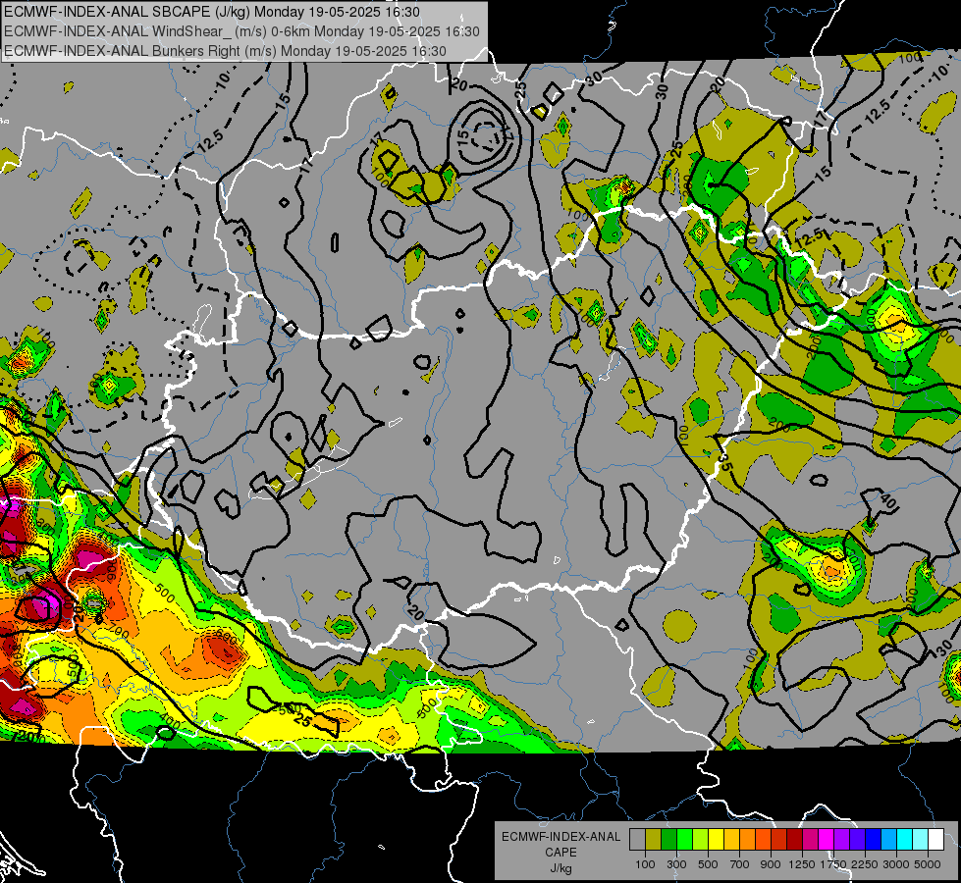Select the Bunkers Right (m/s) title line
The height and width of the screenshot is (883, 961).
click(225, 51)
